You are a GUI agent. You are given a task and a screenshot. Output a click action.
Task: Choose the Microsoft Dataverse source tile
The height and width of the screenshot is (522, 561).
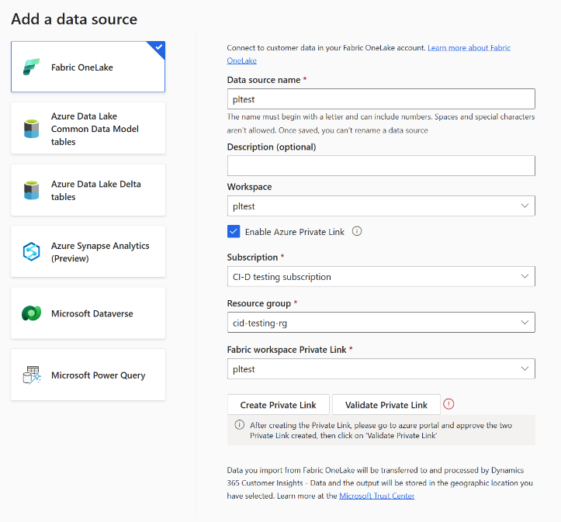[x=88, y=313]
